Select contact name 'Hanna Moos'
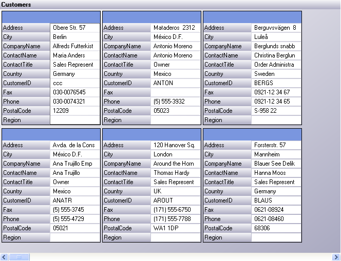This screenshot has height=261, width=341. click(276, 173)
